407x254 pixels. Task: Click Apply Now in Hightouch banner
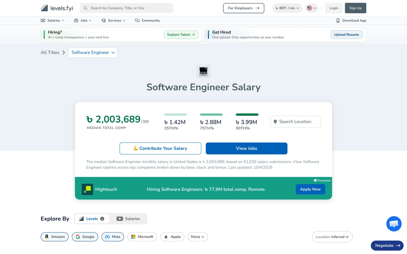pos(310,189)
